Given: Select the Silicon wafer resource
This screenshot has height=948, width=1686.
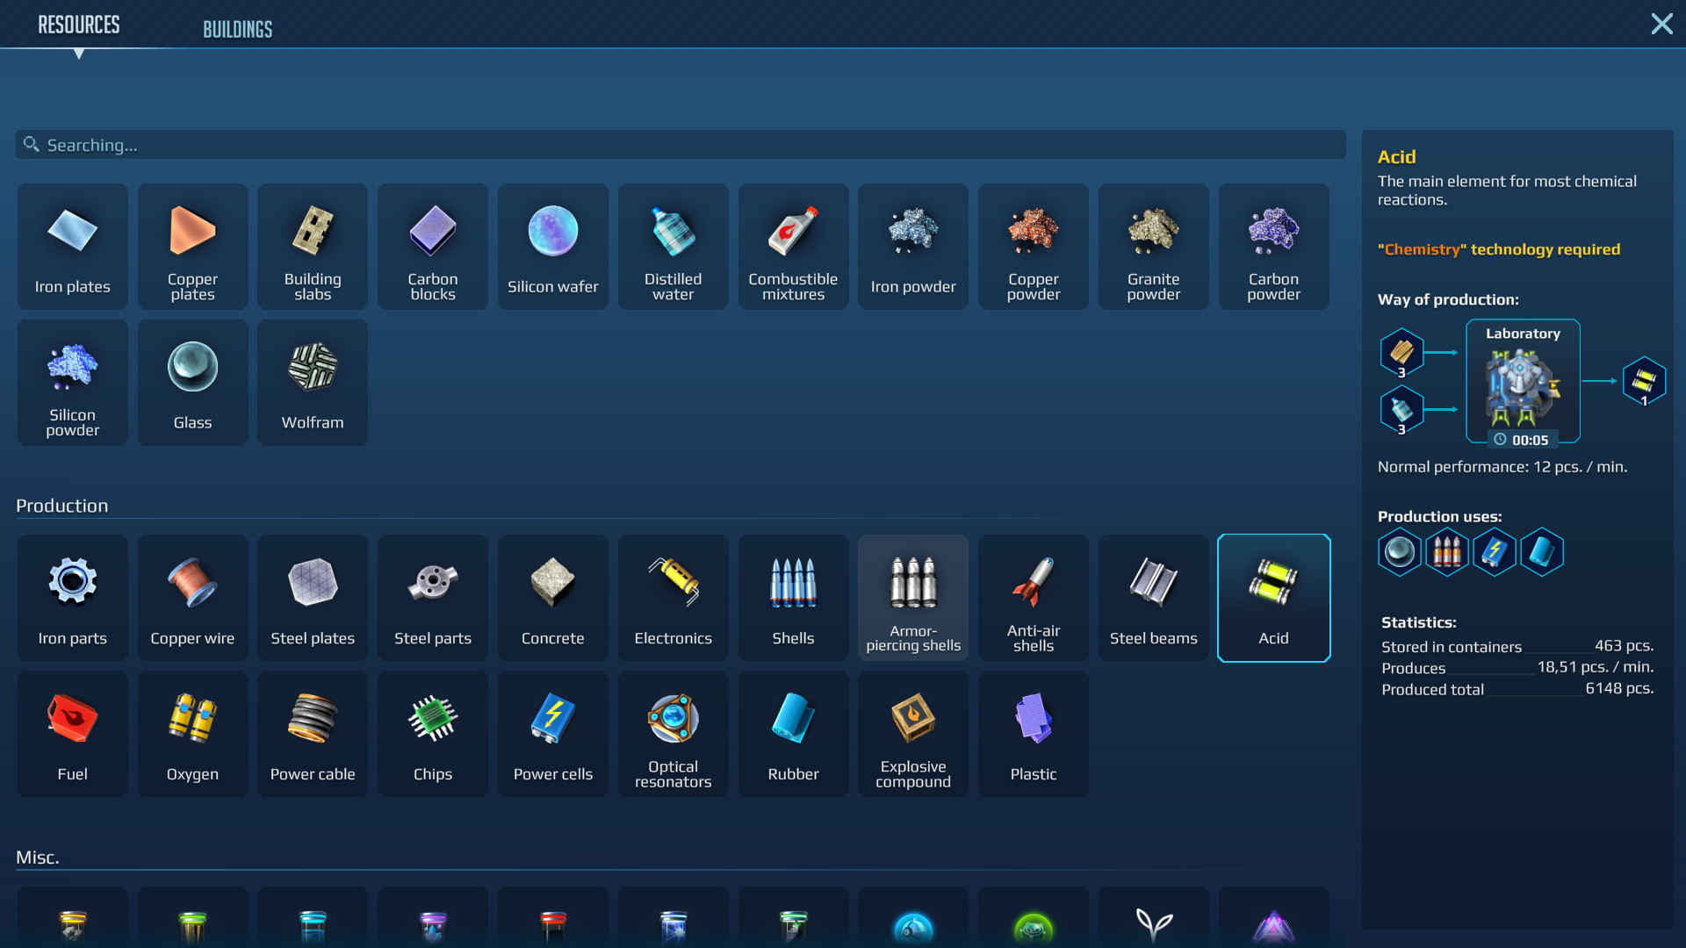Looking at the screenshot, I should click(552, 247).
